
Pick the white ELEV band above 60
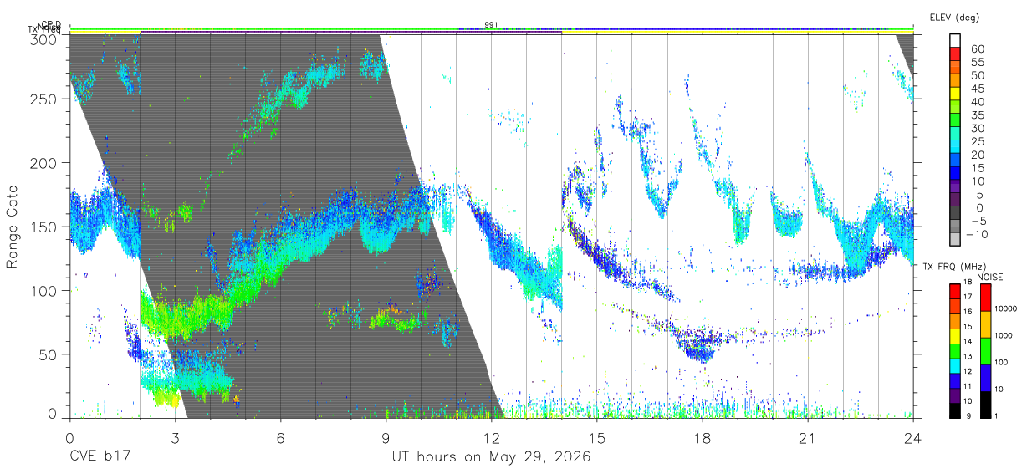pyautogui.click(x=956, y=41)
